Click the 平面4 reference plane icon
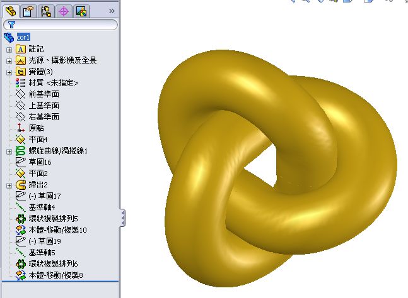 (21, 140)
